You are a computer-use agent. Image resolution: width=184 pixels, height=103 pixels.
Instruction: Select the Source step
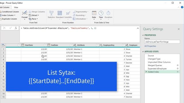pyautogui.click(x=151, y=56)
